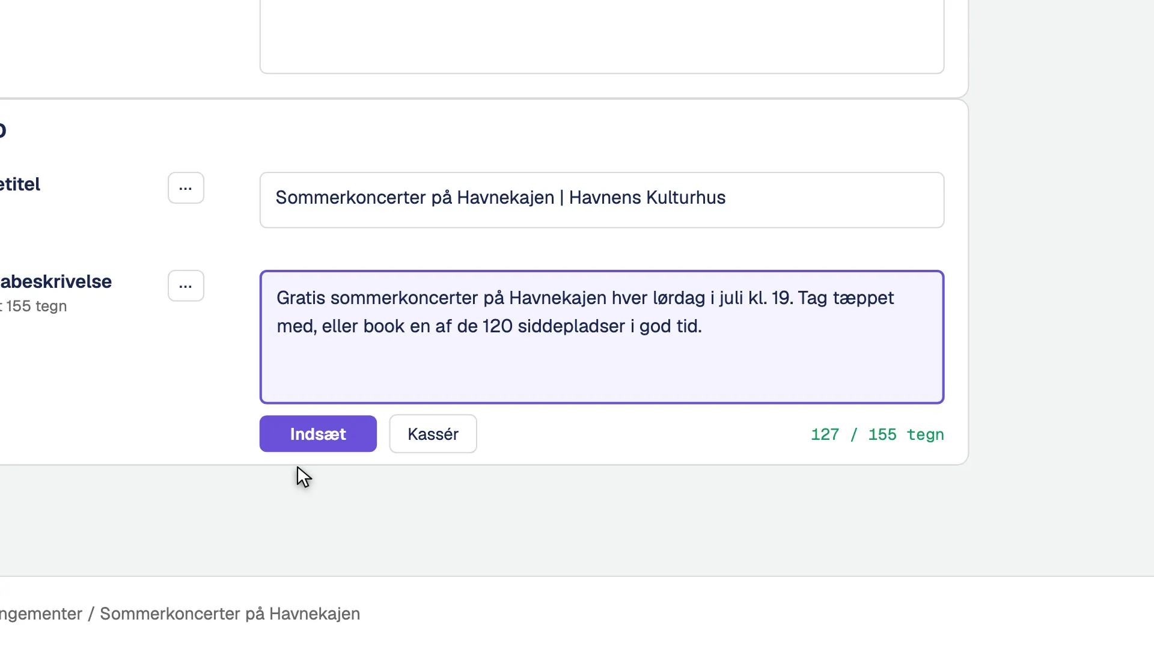Open the options menu beside the description field
Image resolution: width=1154 pixels, height=649 pixels.
pos(186,285)
